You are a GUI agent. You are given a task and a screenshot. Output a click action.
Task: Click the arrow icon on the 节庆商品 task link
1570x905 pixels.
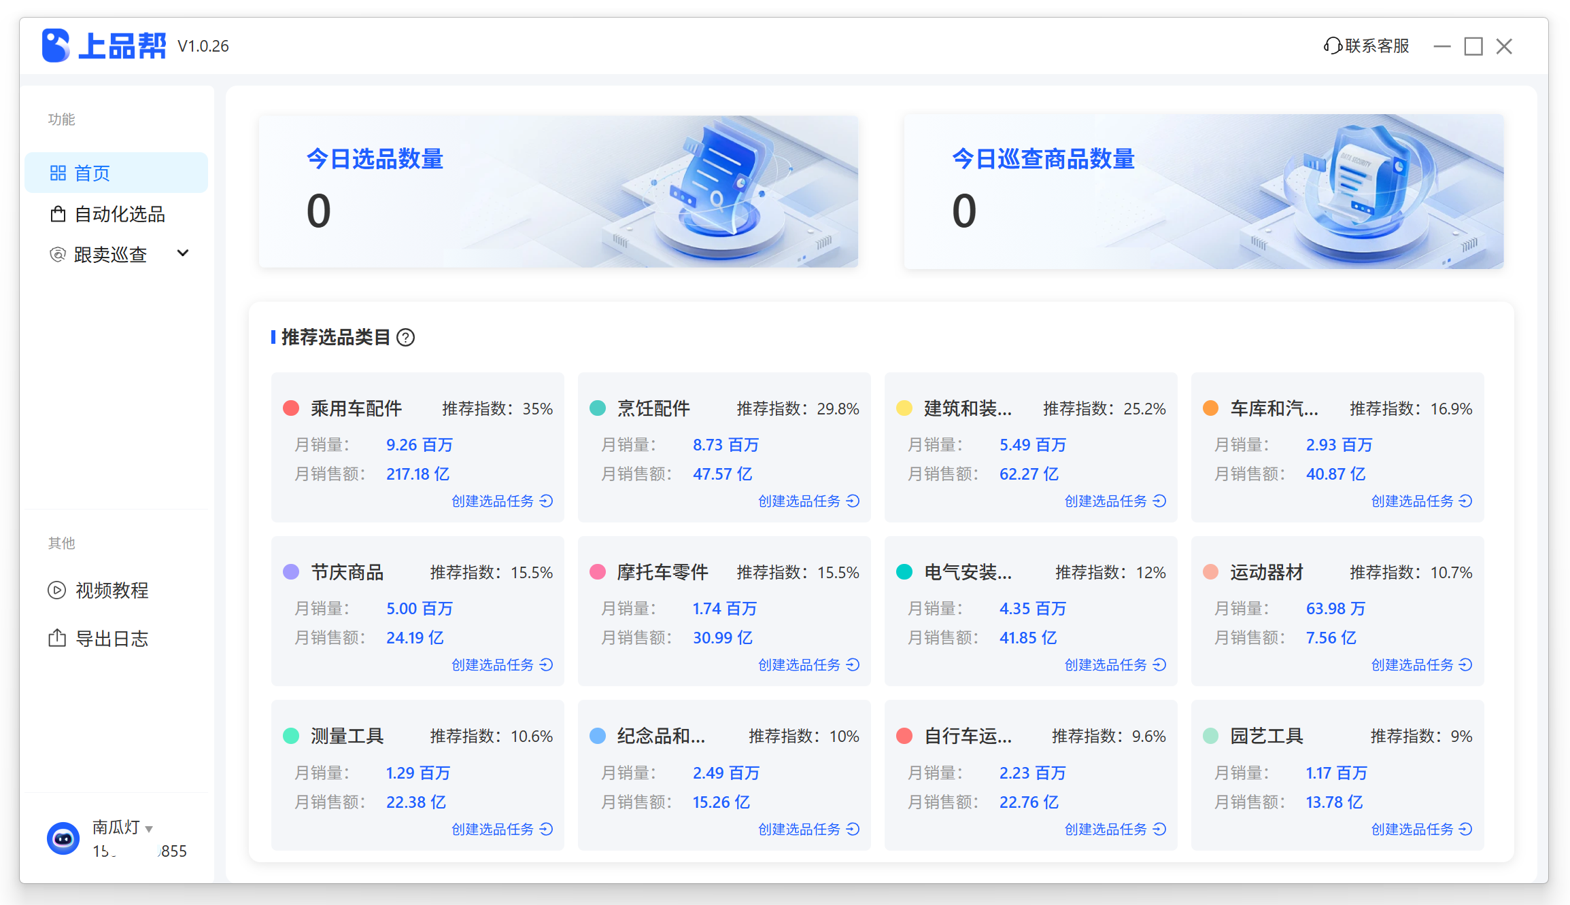pos(547,664)
